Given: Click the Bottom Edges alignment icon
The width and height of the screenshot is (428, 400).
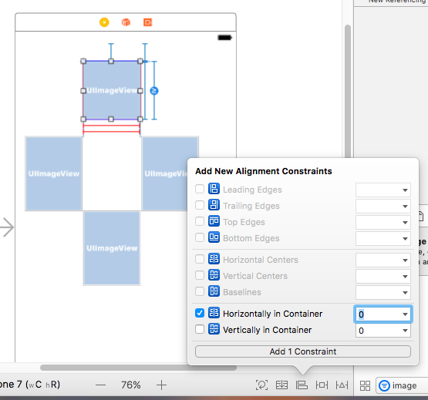Looking at the screenshot, I should (214, 237).
